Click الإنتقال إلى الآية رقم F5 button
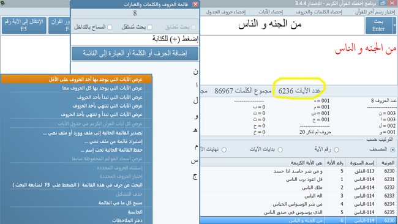This screenshot has height=224, width=398. [24, 25]
